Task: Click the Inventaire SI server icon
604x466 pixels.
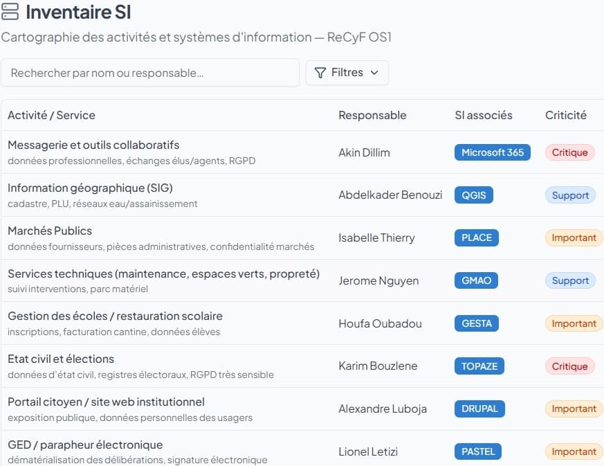Action: [10, 12]
